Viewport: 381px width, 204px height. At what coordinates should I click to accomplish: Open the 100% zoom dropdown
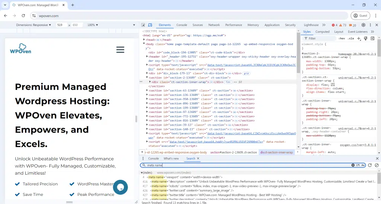93,25
